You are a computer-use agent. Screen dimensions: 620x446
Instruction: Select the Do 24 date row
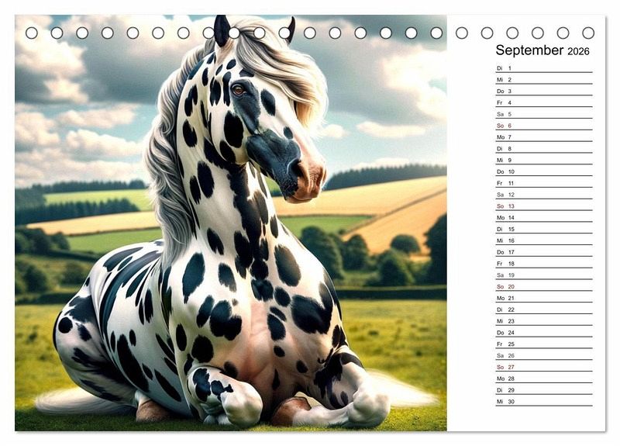(543, 333)
